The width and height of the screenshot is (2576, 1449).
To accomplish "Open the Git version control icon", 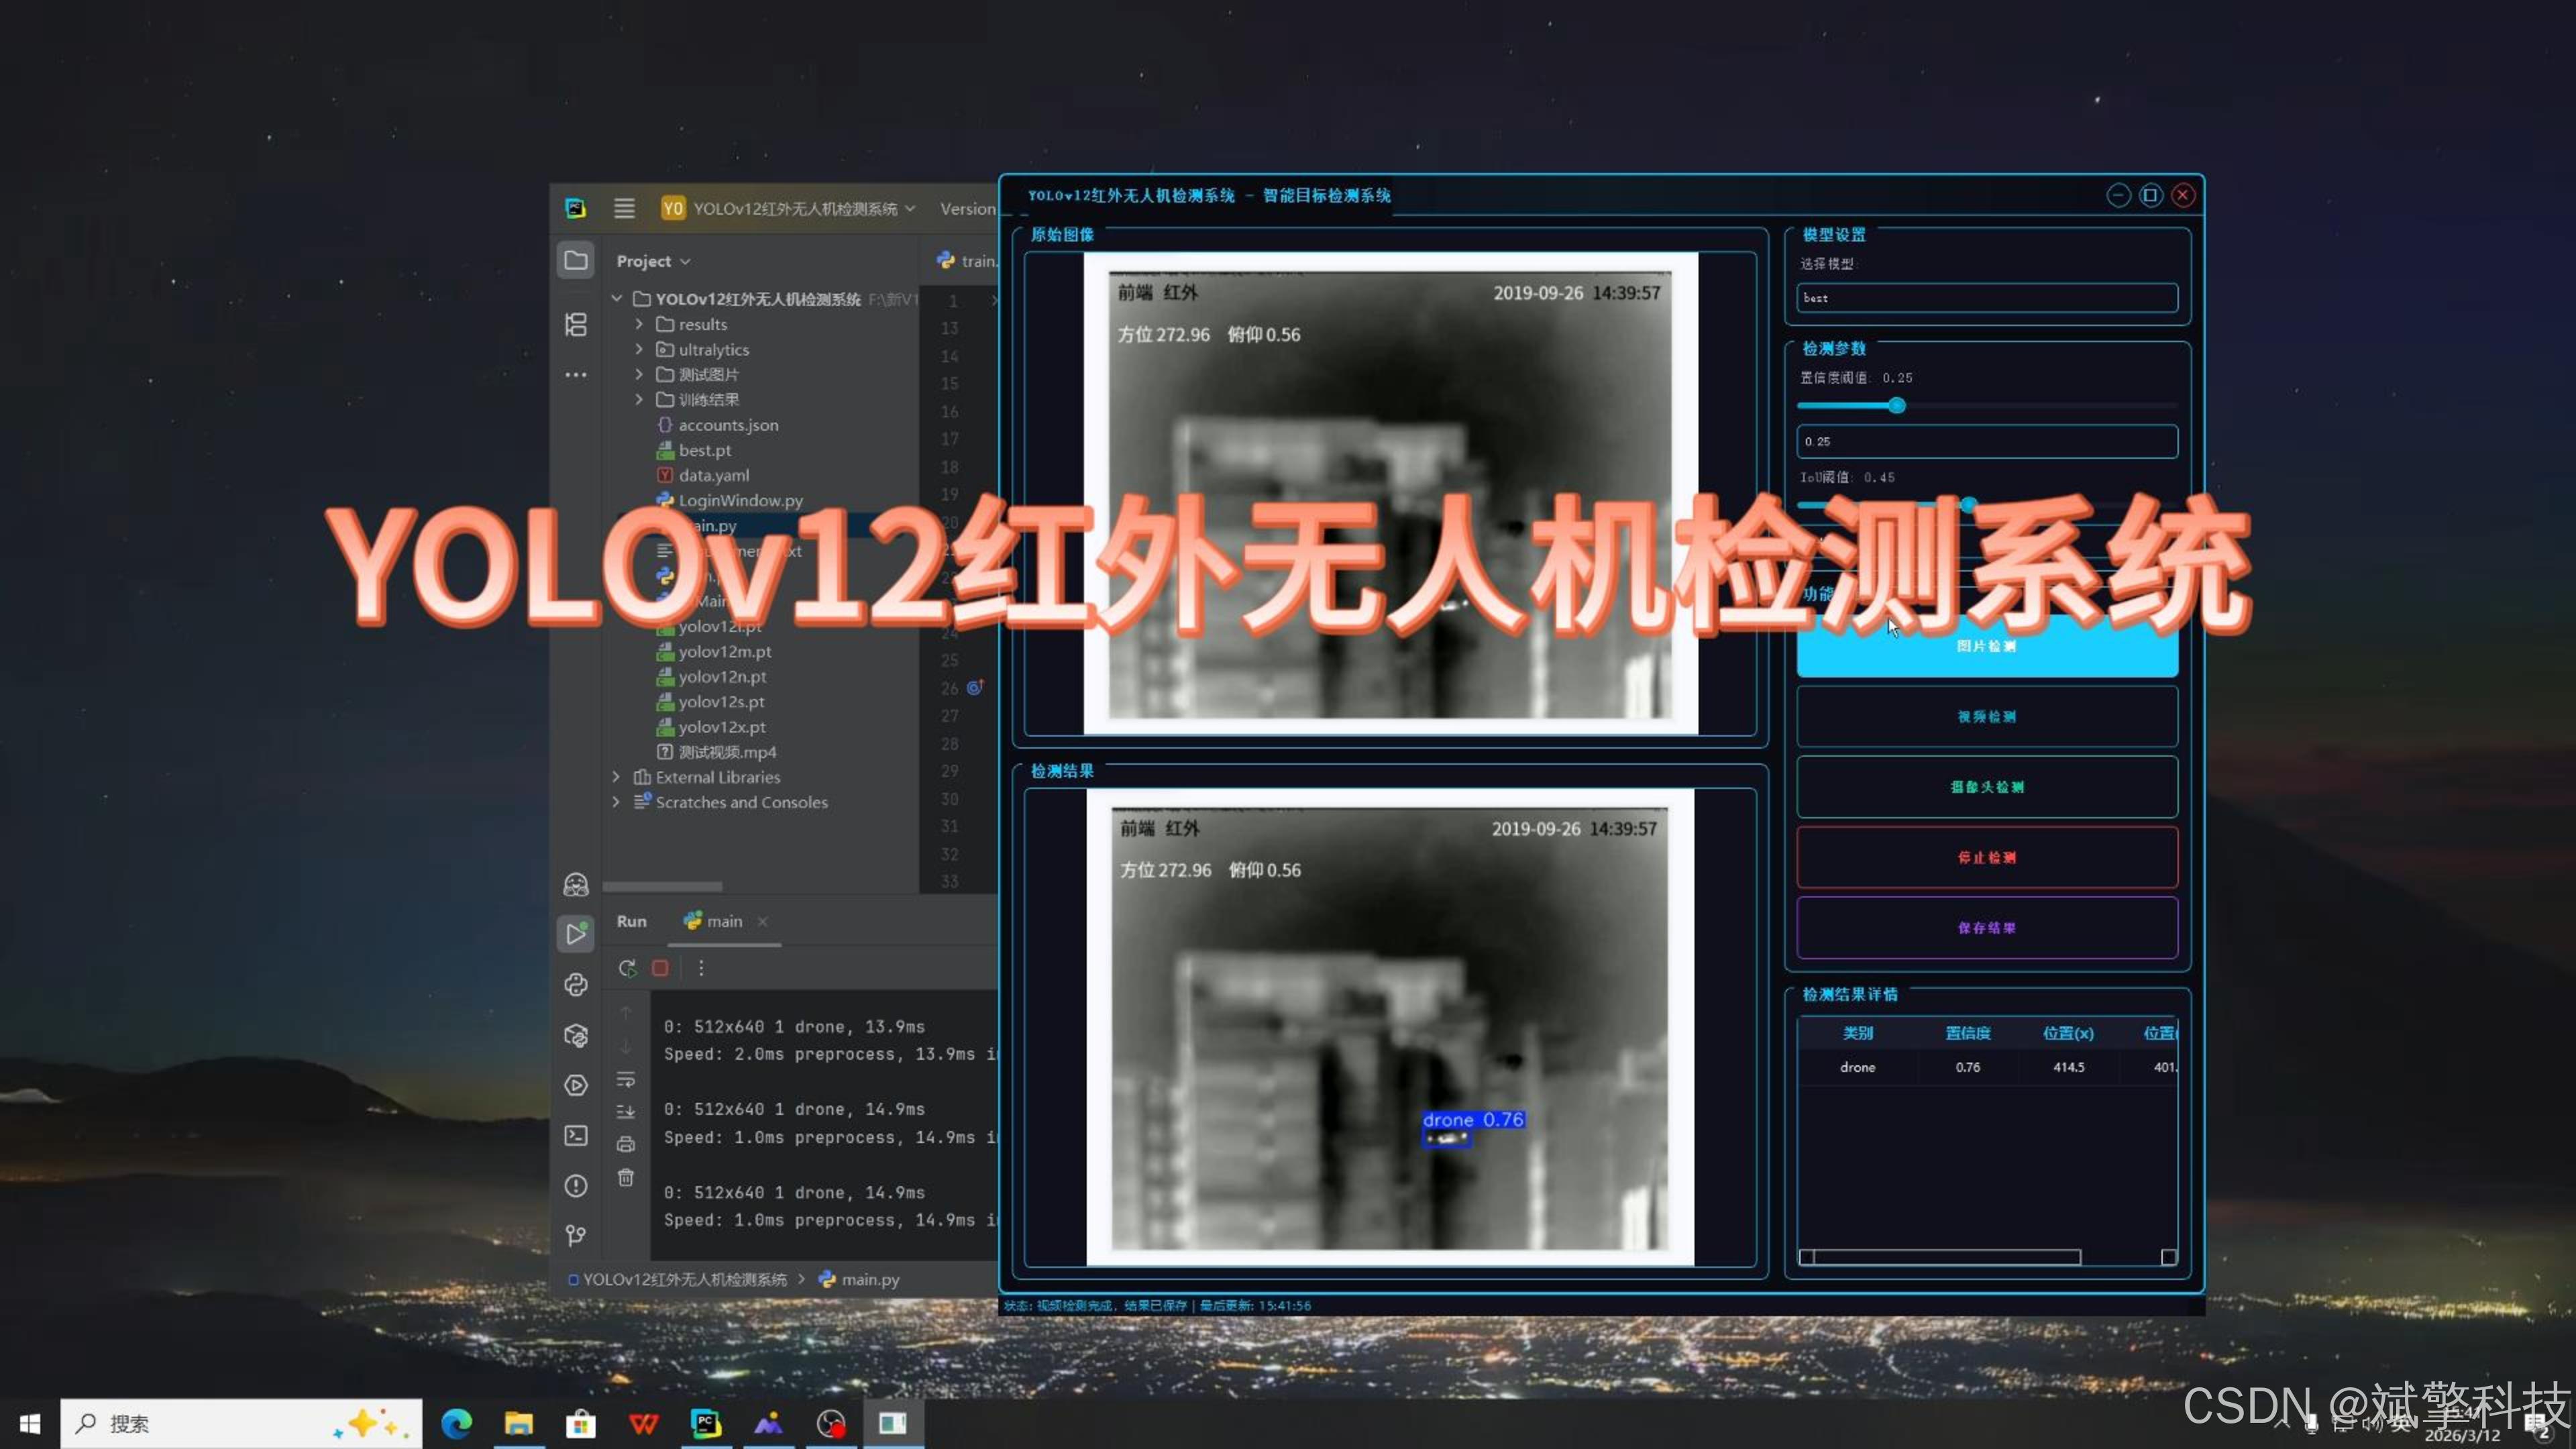I will pyautogui.click(x=576, y=1236).
